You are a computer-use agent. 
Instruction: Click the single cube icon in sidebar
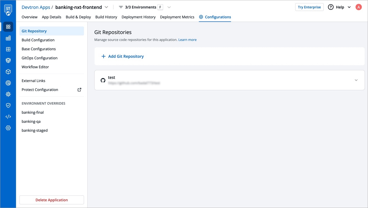point(8,72)
